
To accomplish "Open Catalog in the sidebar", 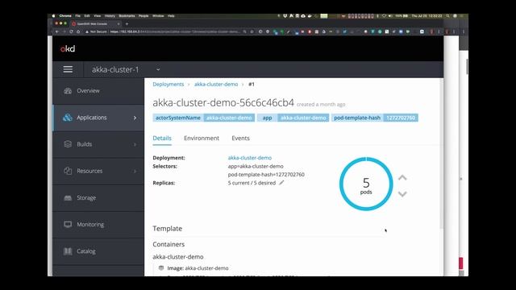I will click(98, 251).
